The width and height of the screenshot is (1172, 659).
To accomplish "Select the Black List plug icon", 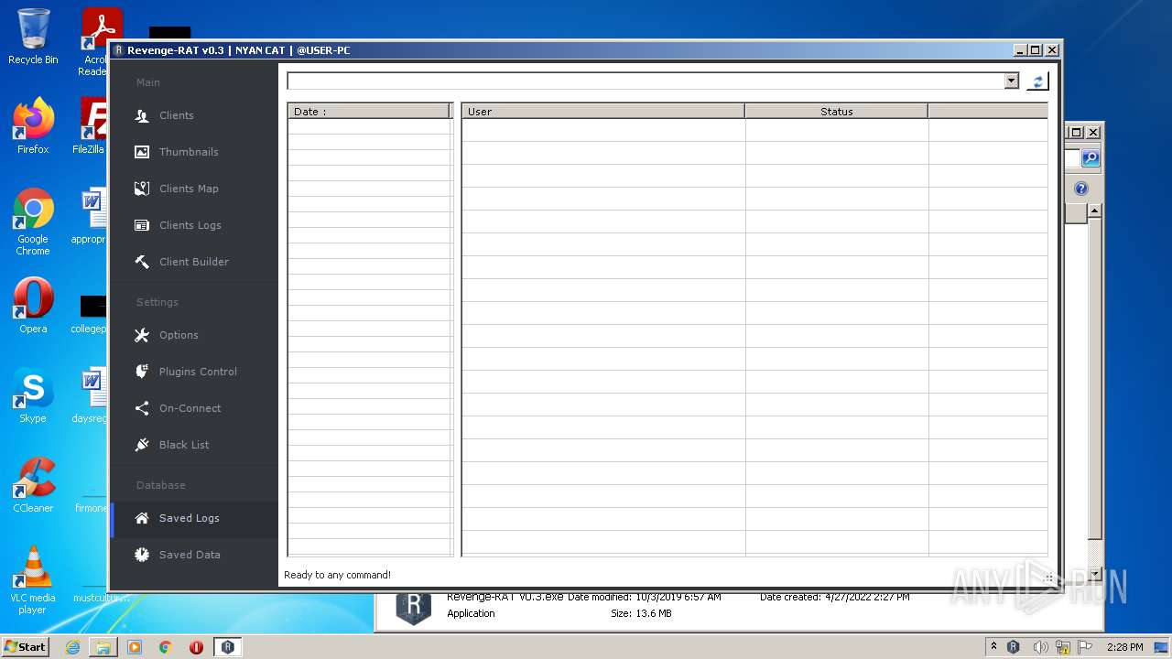I will pos(142,445).
